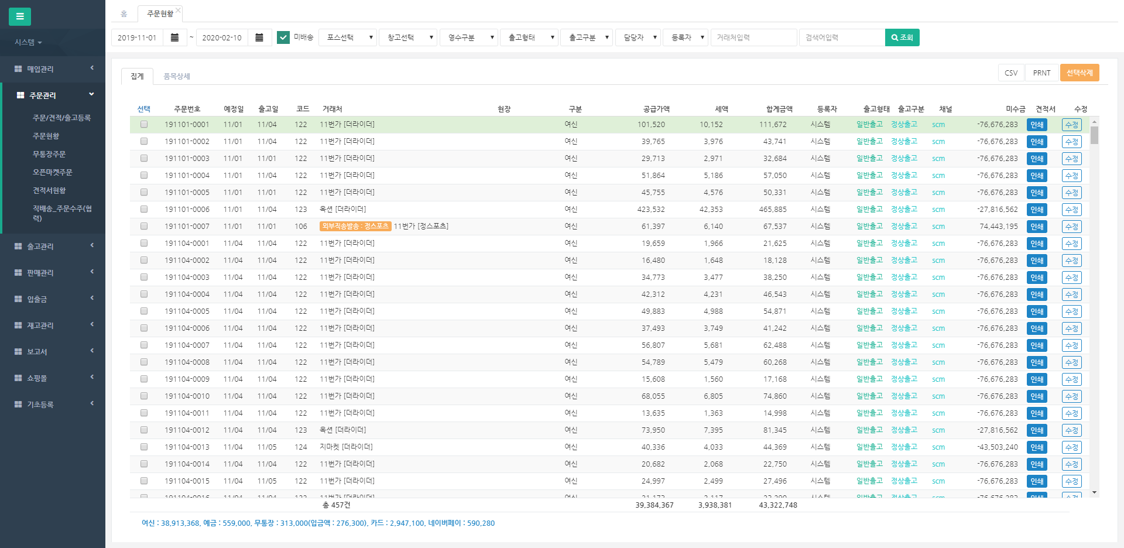Open the 시스템 user dropdown in sidebar
1124x548 pixels.
[28, 42]
